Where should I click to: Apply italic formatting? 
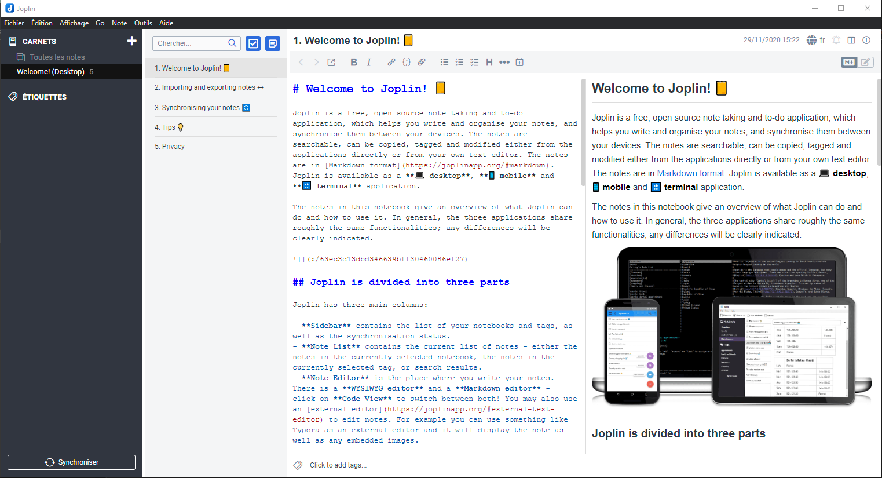369,62
